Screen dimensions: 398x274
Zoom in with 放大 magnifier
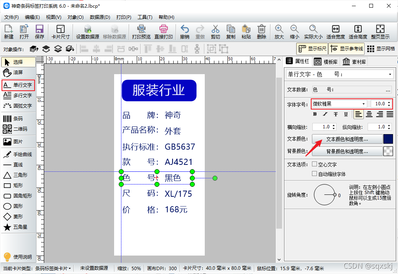tap(279, 32)
